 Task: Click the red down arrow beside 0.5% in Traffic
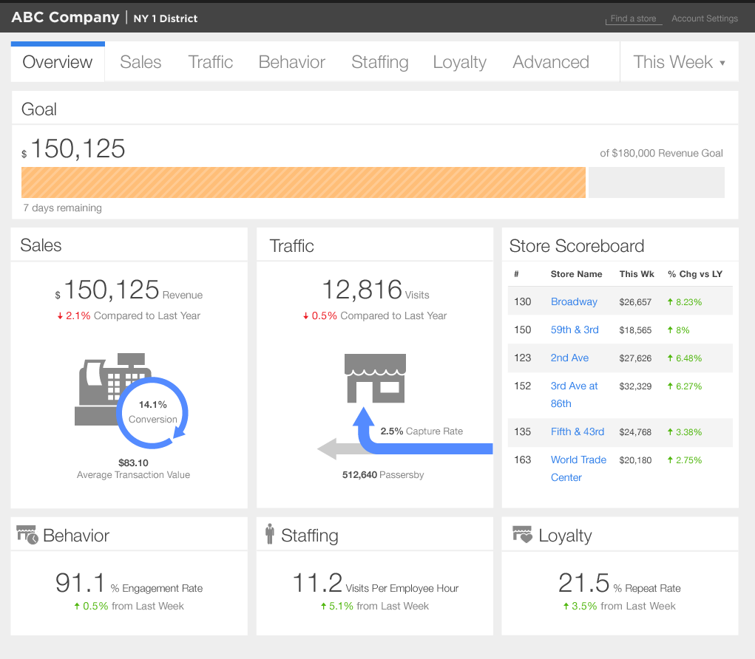305,316
